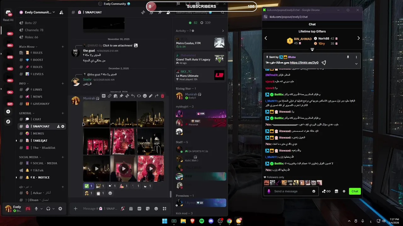Viewport: 403px width, 226px height.
Task: Add reaction with smiley in message toolbar
Action: pos(145,96)
